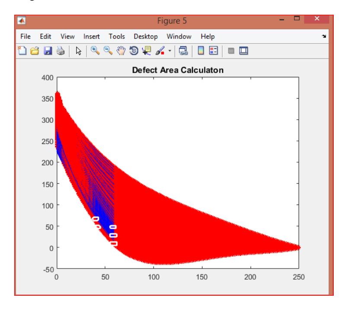
Task: Minimize the Figure 5 window
Action: click(x=282, y=19)
